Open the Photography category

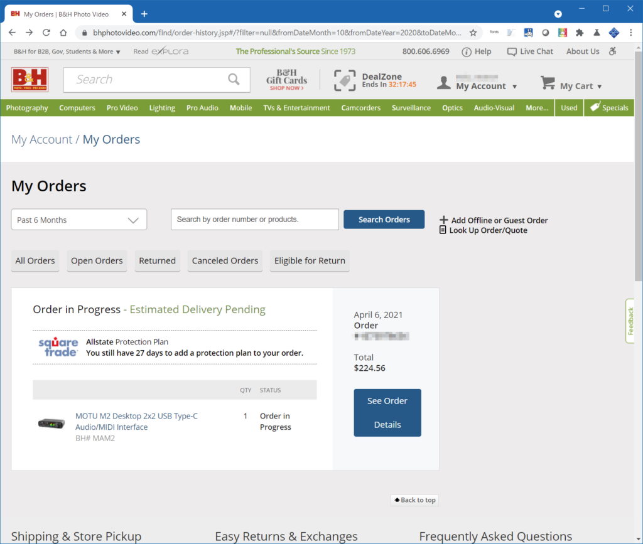(x=27, y=108)
